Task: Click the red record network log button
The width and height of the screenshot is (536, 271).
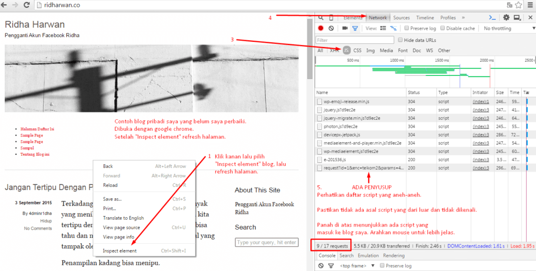Action: (x=321, y=28)
